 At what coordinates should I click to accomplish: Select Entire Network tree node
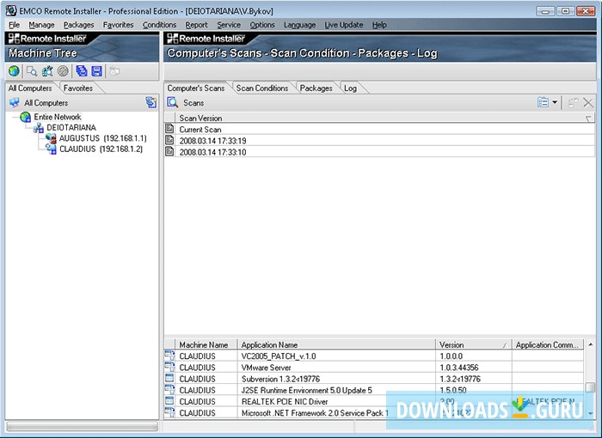[58, 117]
